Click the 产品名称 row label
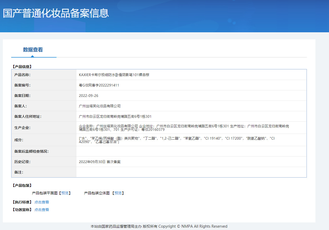The width and height of the screenshot is (329, 230). (22, 75)
